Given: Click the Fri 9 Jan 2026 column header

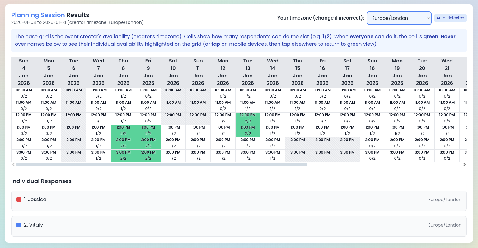Looking at the screenshot, I should [x=148, y=72].
